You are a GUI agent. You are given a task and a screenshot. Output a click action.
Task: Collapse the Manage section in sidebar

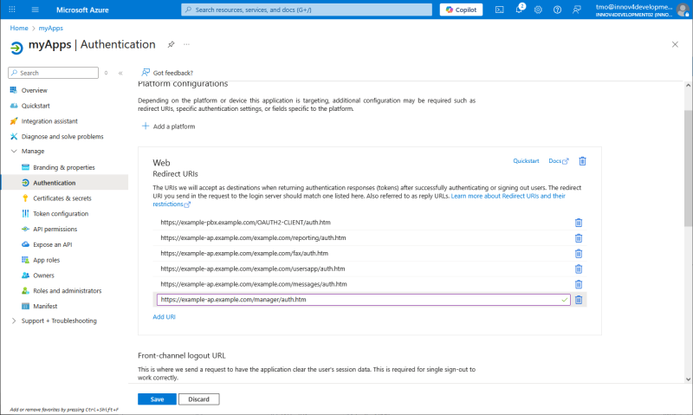click(x=14, y=152)
